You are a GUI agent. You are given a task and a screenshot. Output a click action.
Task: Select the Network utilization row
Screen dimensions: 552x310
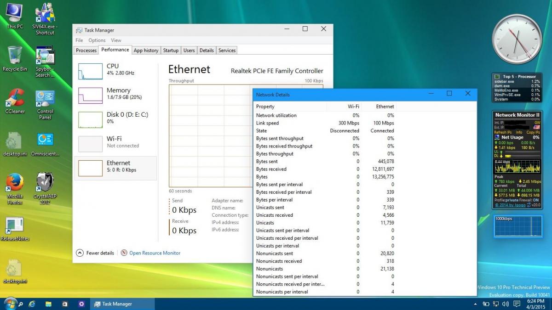(x=325, y=115)
